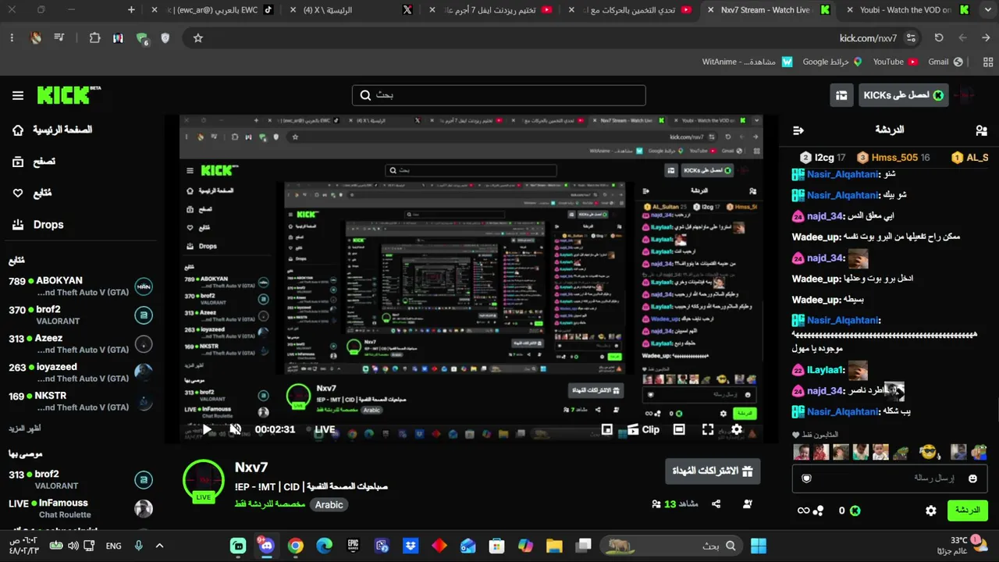Expand أظهر المزيد show more channels
This screenshot has height=562, width=999.
click(x=25, y=429)
